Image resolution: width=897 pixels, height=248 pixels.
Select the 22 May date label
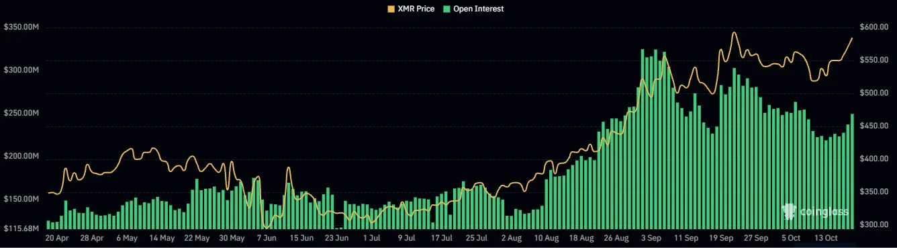tap(197, 238)
